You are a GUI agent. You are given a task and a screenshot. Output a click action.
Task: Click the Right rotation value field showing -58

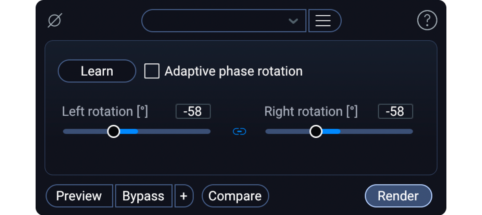point(395,111)
